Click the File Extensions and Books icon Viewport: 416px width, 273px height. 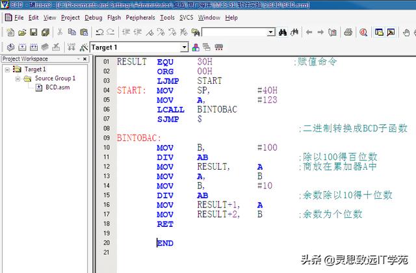196,47
